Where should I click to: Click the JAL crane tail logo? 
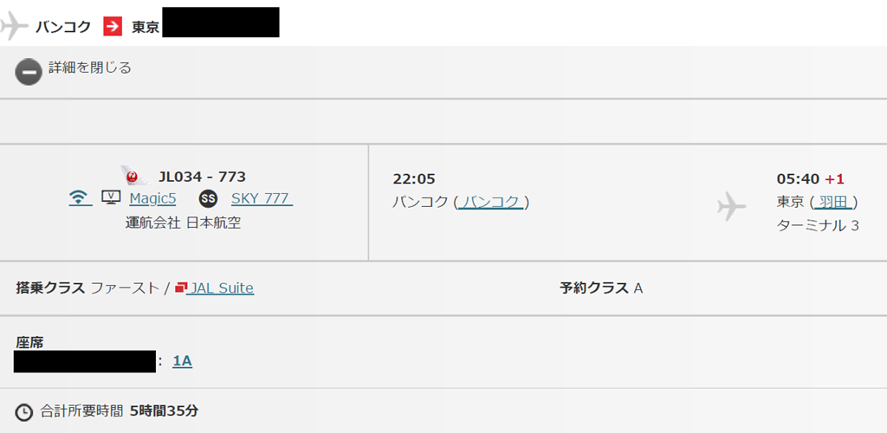136,175
